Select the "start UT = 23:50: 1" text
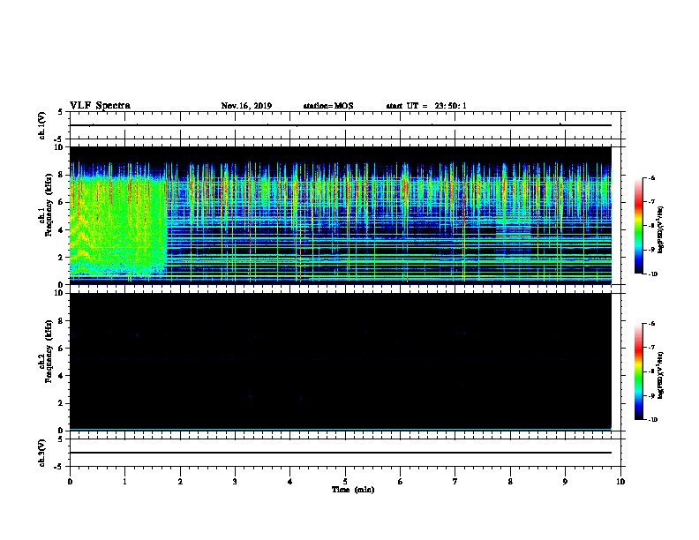The width and height of the screenshot is (699, 540). point(426,106)
